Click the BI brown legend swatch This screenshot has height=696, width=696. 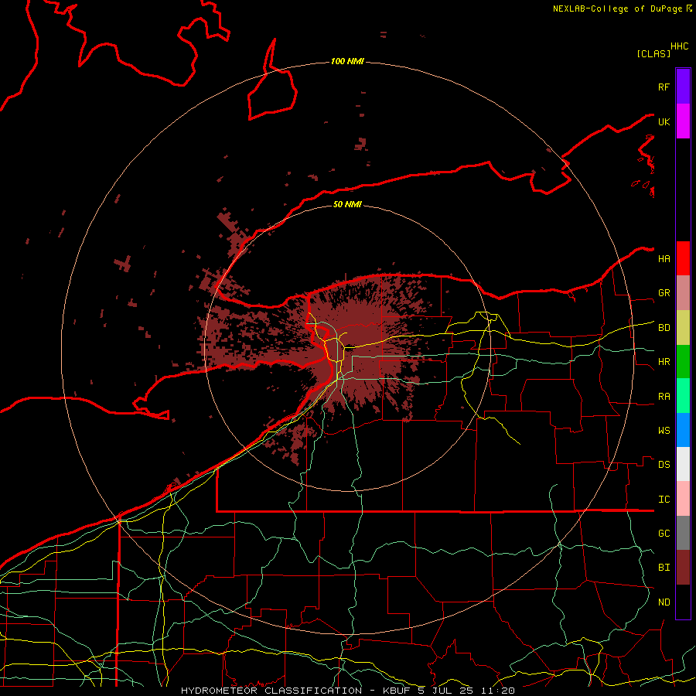(x=683, y=568)
